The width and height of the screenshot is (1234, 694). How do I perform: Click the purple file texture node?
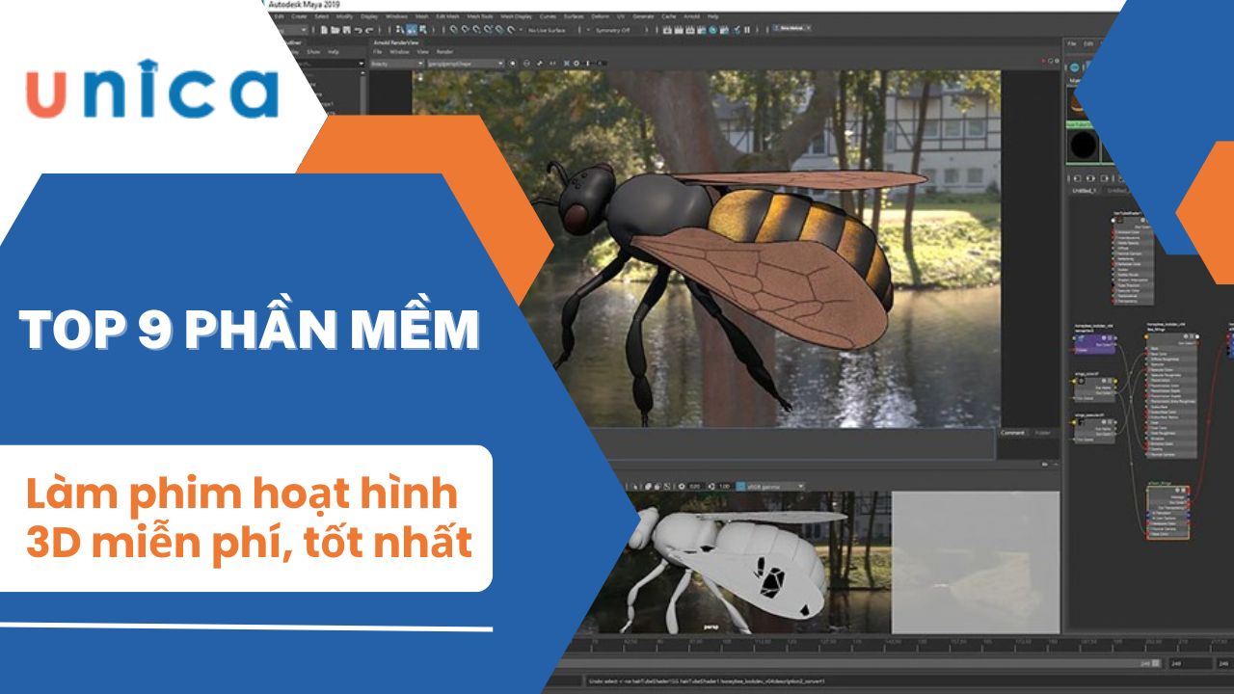click(x=1094, y=344)
